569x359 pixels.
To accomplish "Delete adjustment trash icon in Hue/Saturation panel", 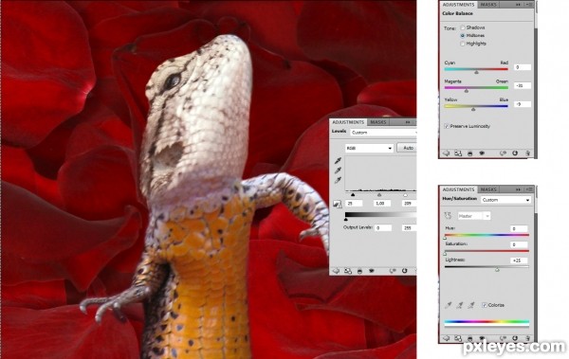I will click(527, 338).
